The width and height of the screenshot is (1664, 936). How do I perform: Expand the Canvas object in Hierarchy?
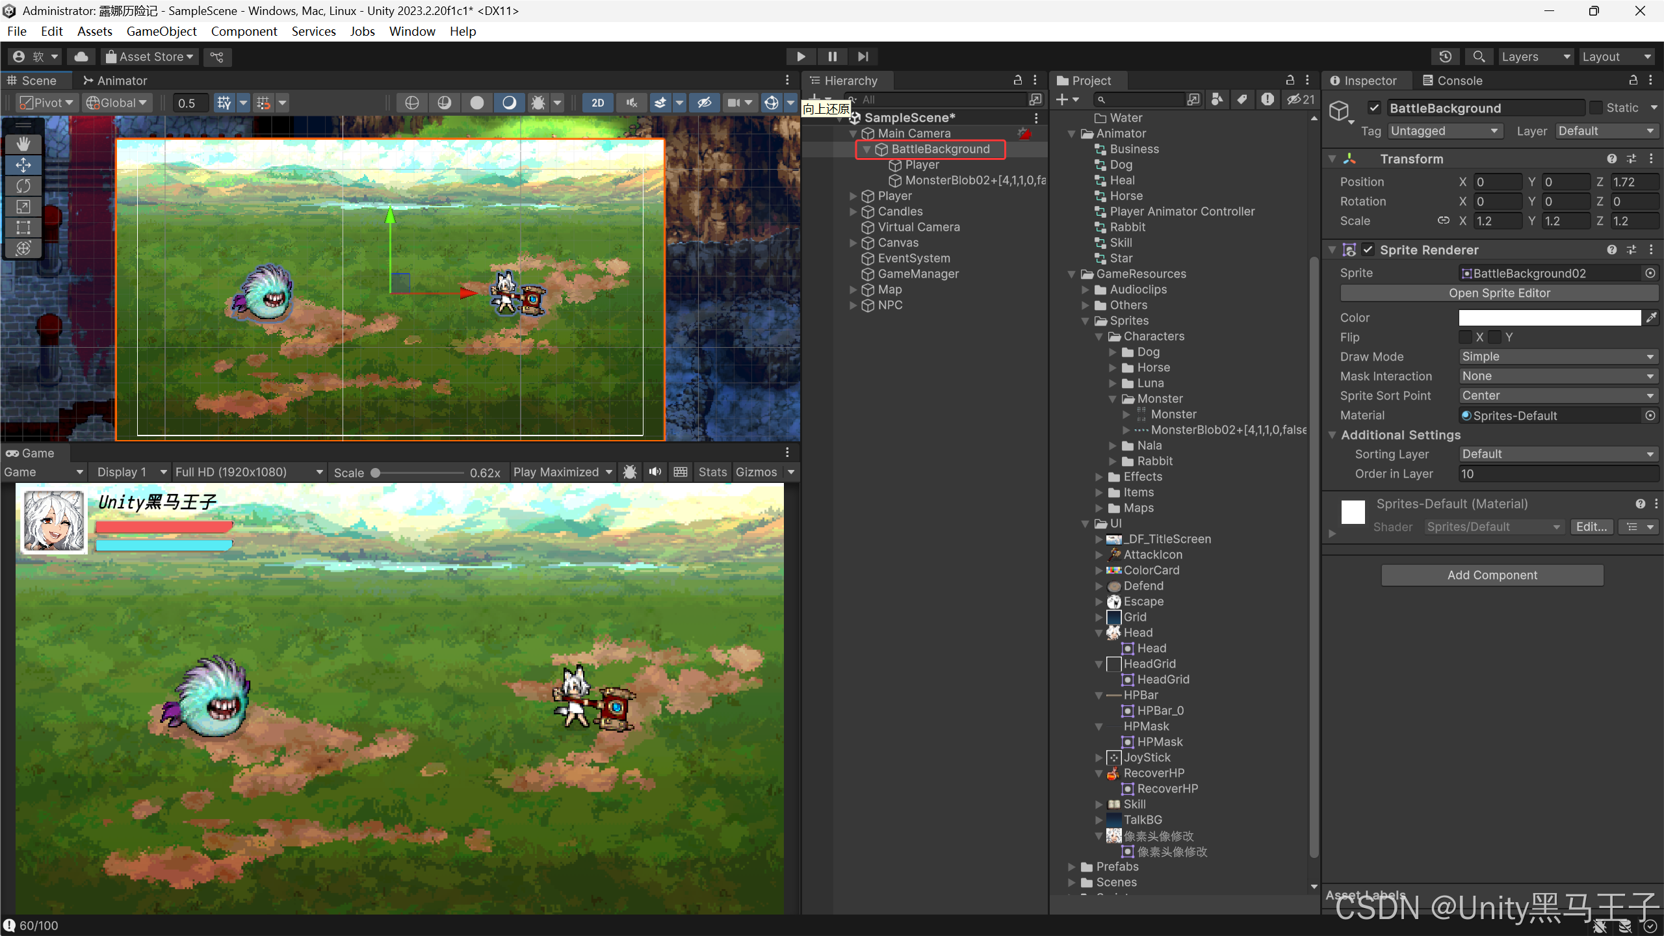tap(853, 242)
